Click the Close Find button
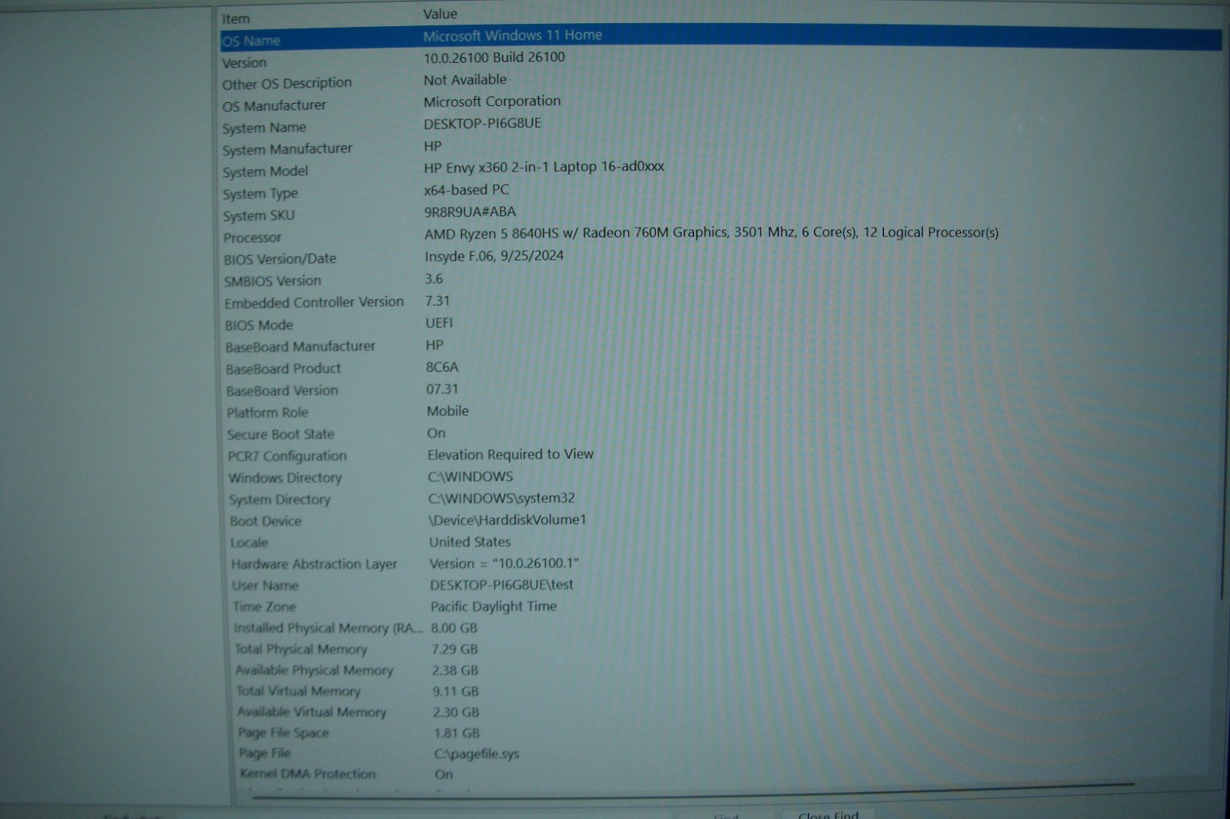This screenshot has height=819, width=1230. (x=828, y=814)
